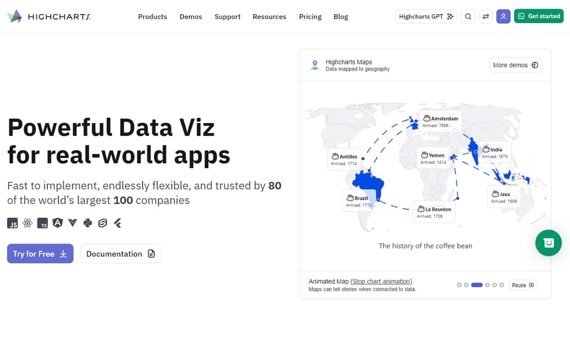Click the Angular shield icon

[58, 223]
